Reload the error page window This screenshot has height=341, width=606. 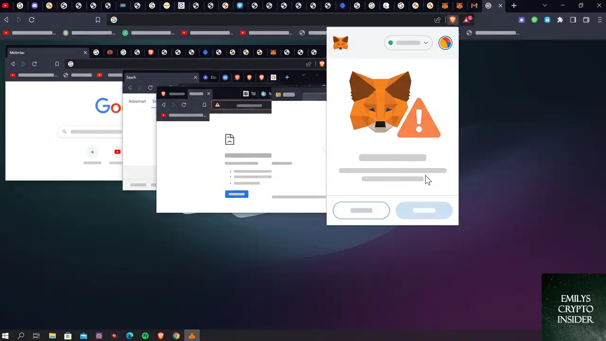pyautogui.click(x=184, y=105)
